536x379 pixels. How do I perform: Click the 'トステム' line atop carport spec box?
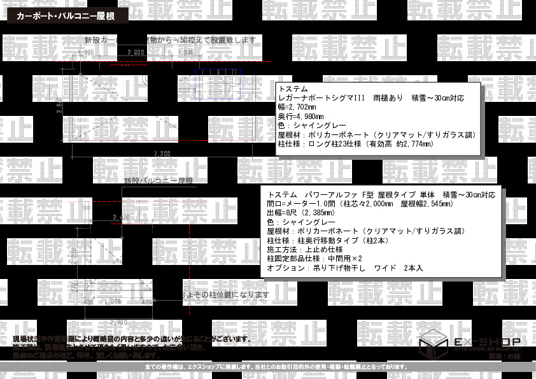coord(293,89)
